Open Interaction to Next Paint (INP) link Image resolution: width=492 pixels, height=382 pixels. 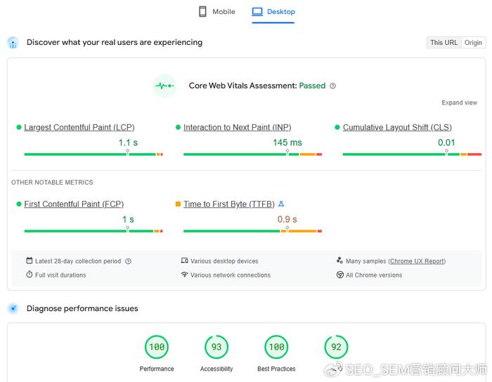[238, 128]
